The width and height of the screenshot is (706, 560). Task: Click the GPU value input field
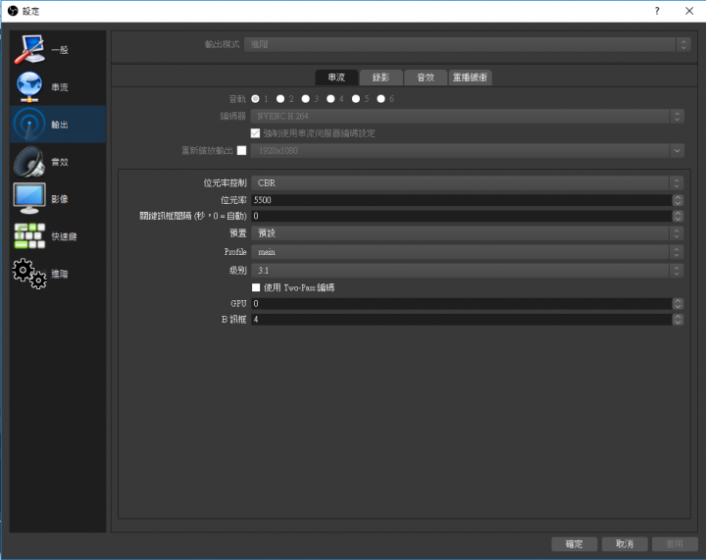click(462, 303)
